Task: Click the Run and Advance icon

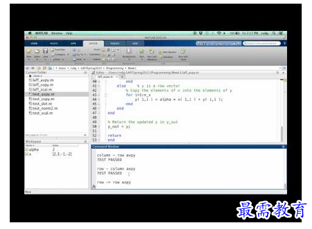Action: 152,51
